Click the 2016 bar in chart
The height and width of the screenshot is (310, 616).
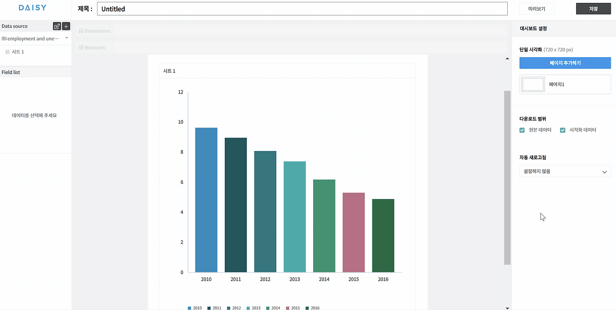click(x=383, y=236)
